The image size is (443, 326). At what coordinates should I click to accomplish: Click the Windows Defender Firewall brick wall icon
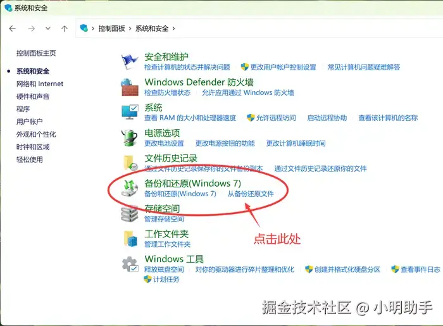pyautogui.click(x=130, y=87)
